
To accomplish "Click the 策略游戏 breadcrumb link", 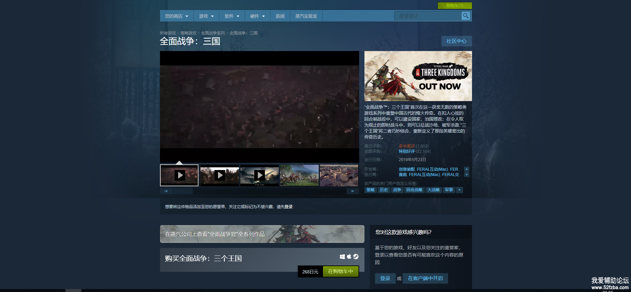I will (188, 33).
